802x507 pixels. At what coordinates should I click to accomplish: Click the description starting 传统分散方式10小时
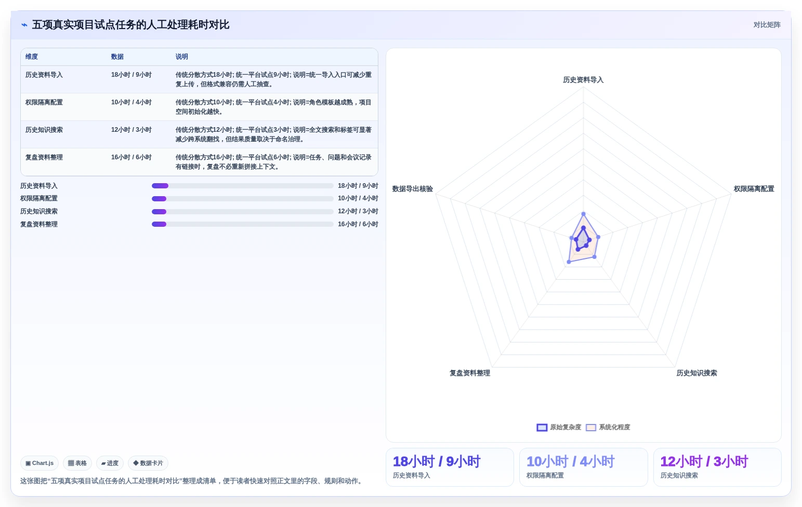(x=274, y=107)
